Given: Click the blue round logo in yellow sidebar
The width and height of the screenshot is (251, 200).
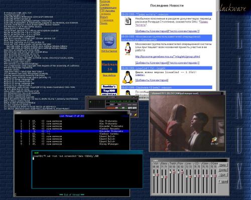Looking at the screenshot, I should (109, 41).
